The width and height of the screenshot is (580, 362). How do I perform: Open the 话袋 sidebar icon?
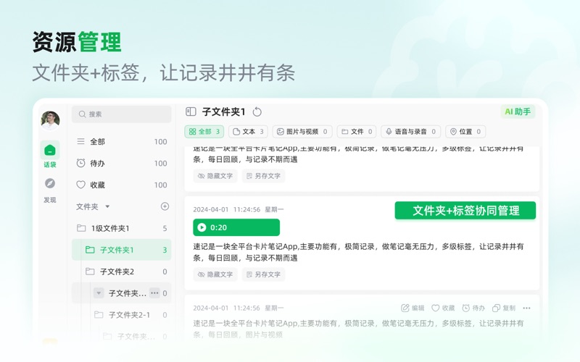(x=49, y=151)
